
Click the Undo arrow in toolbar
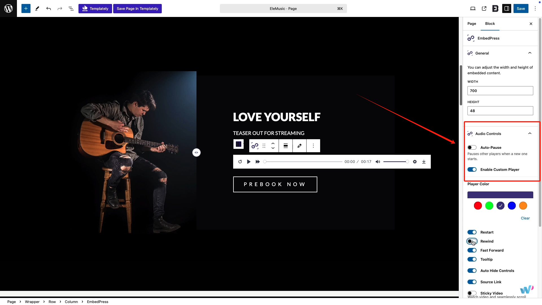pyautogui.click(x=48, y=8)
